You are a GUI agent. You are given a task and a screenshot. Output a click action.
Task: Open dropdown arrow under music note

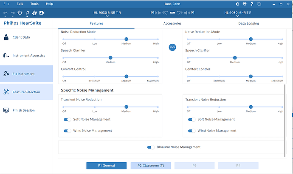27,17
